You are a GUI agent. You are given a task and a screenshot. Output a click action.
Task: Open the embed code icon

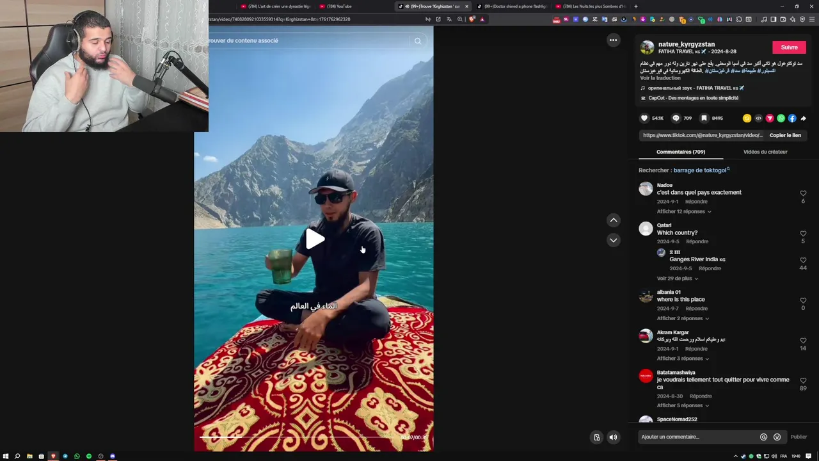click(x=758, y=118)
